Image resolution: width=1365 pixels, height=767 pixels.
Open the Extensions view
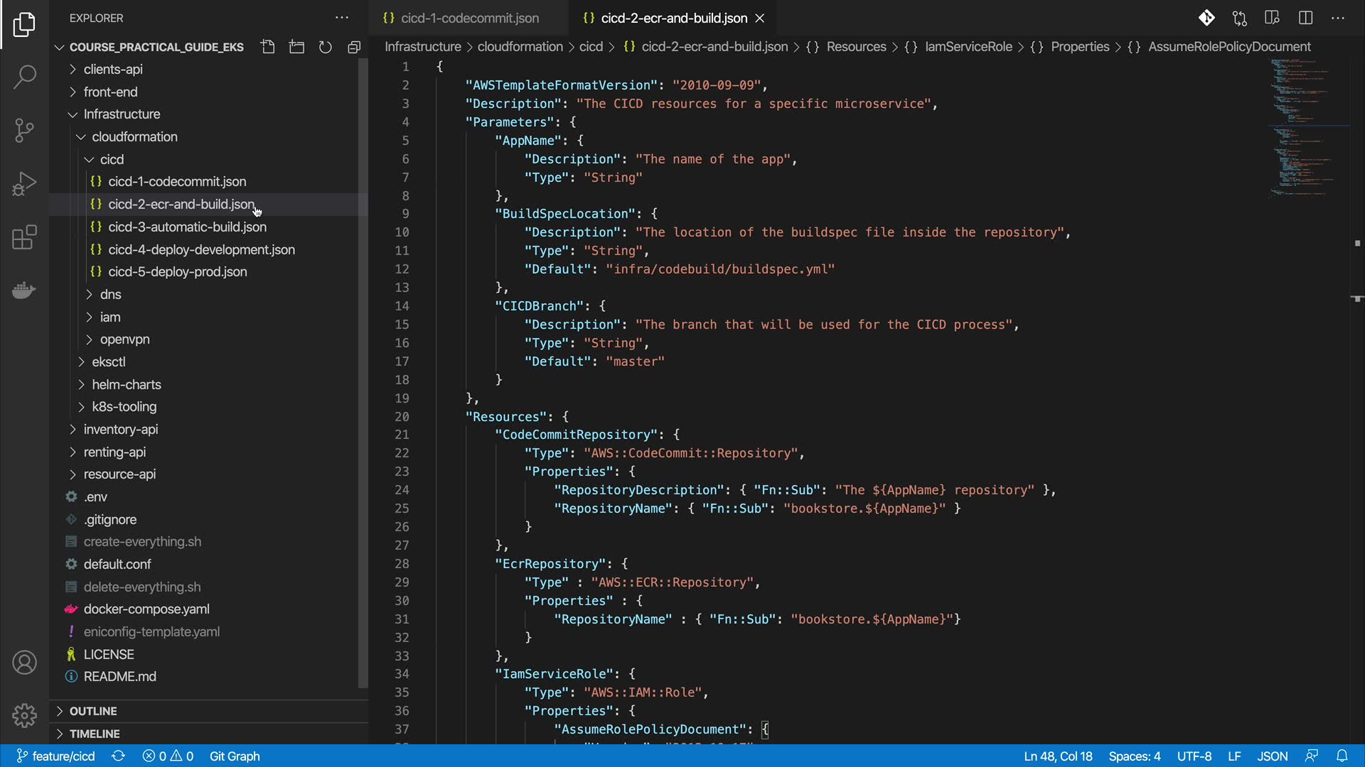tap(24, 237)
